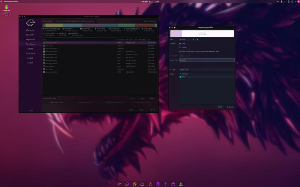Click the Garuda logo in the installer sidebar

(x=30, y=23)
